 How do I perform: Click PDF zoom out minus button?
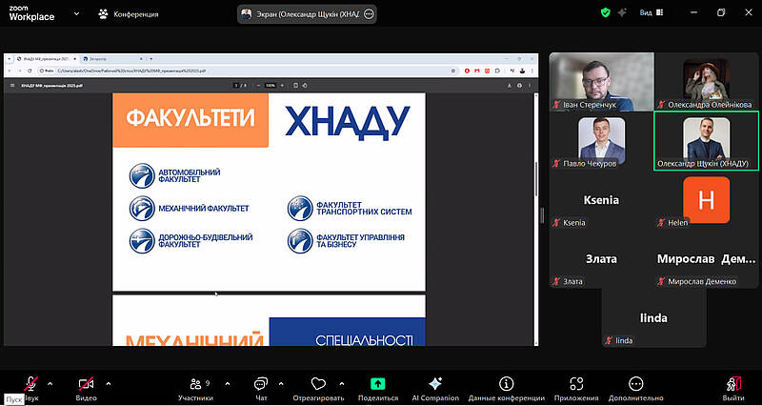(258, 86)
